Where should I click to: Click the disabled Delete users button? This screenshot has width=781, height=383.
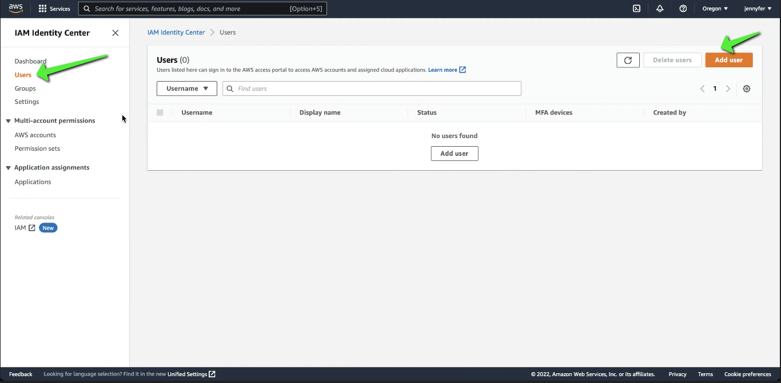click(x=672, y=60)
